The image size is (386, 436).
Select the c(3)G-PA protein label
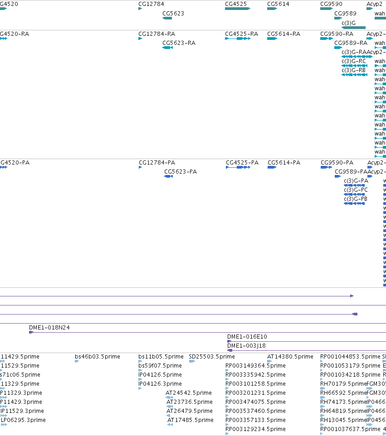point(356,181)
